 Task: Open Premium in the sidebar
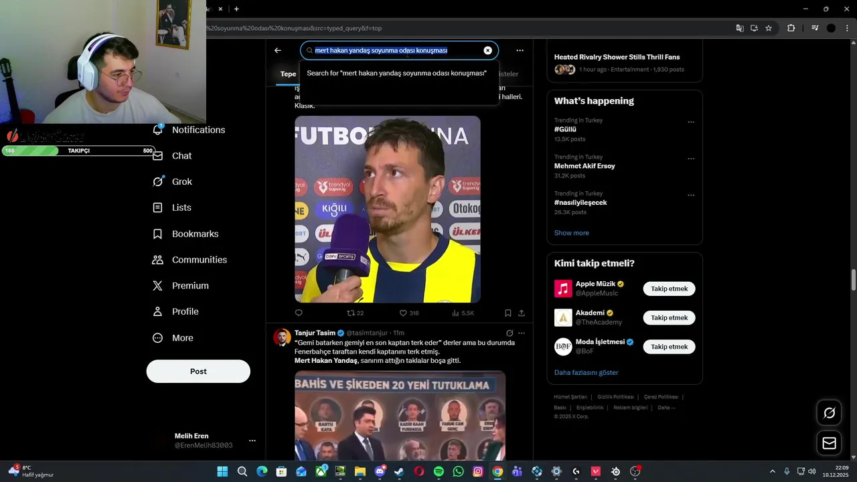(181, 285)
